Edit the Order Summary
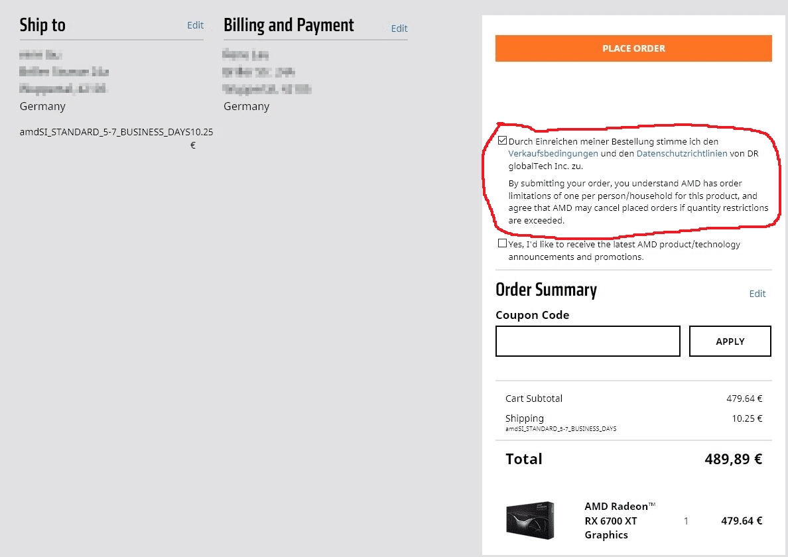Image resolution: width=788 pixels, height=557 pixels. [x=757, y=294]
